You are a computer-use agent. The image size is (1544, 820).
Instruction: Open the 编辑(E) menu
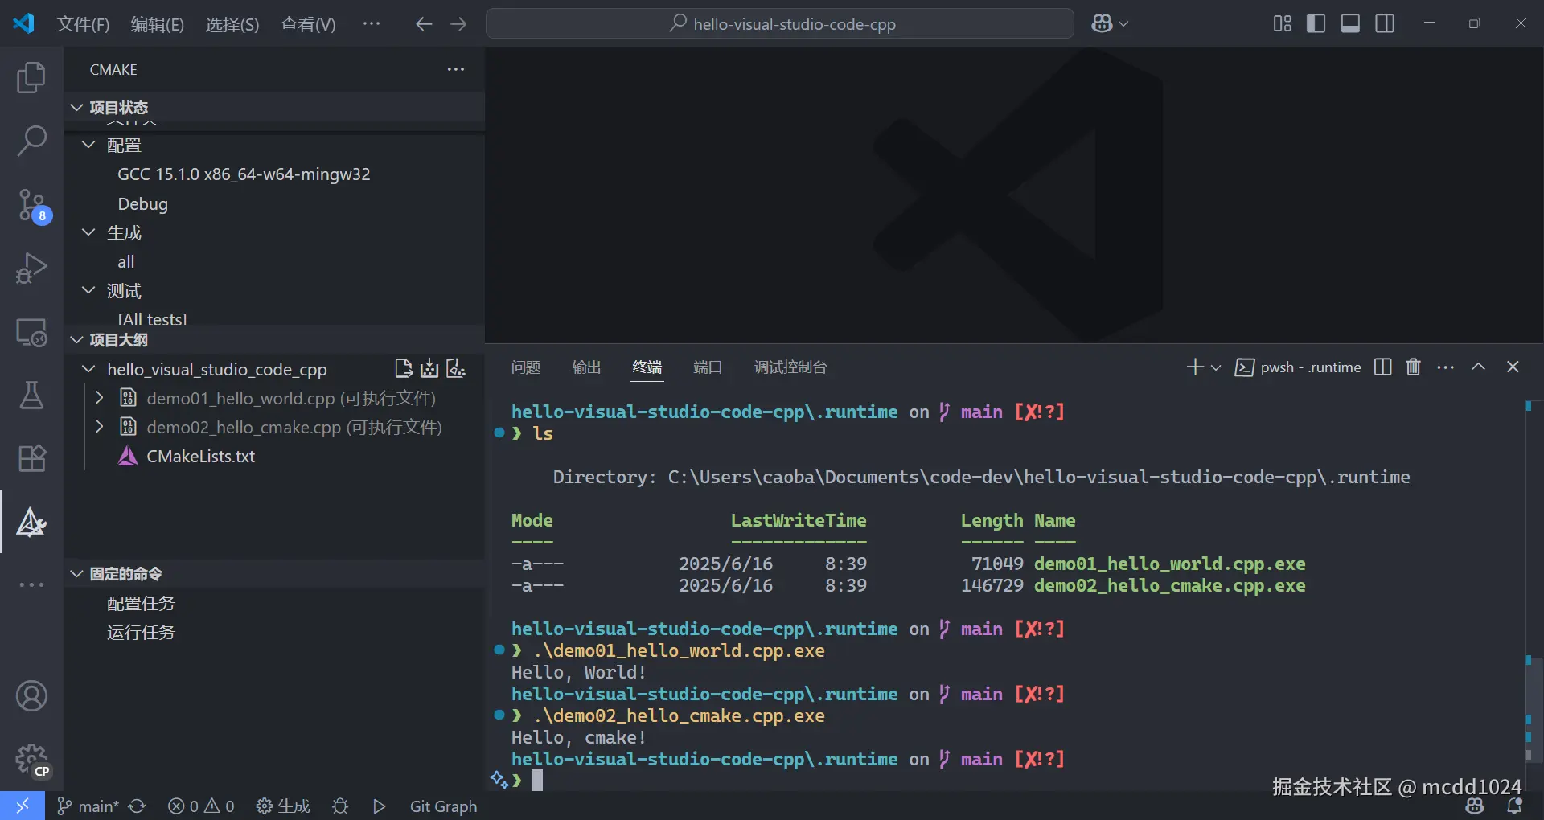(158, 24)
